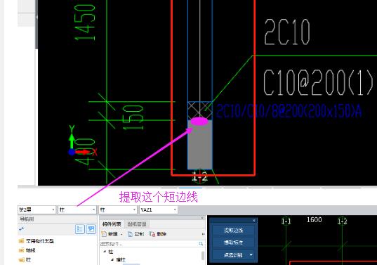377x265 pixels.
Task: Click the 1600 axis spacing label
Action: 315,219
